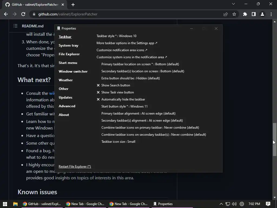The image size is (277, 208).
Task: Click the forward navigation arrow
Action: 15,14
